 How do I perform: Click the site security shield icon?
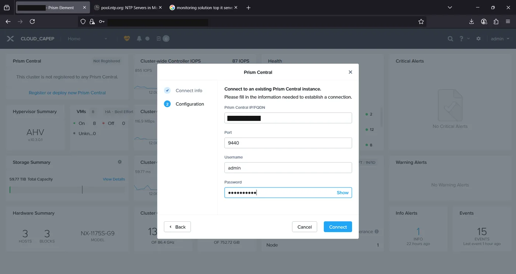(x=83, y=21)
